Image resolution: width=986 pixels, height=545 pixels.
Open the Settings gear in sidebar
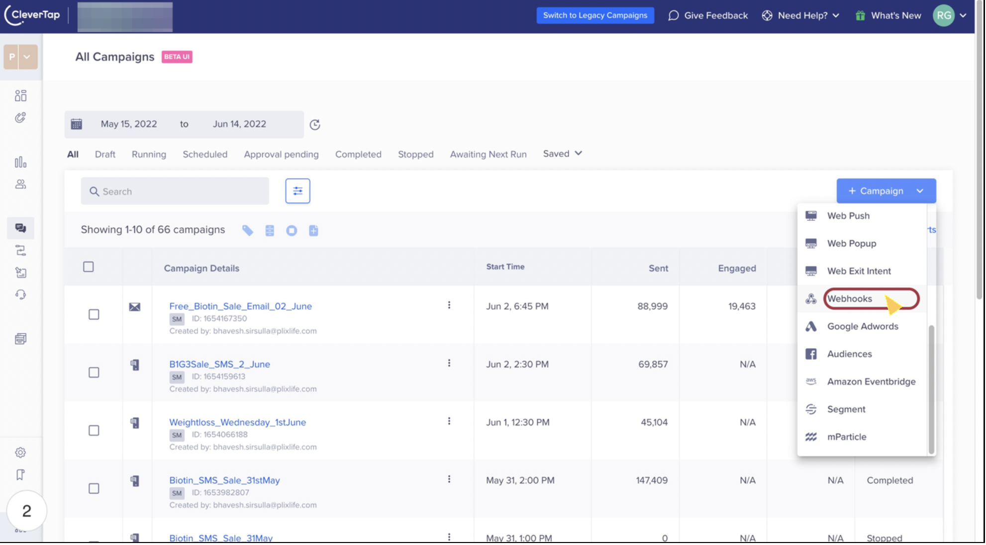[x=20, y=453]
